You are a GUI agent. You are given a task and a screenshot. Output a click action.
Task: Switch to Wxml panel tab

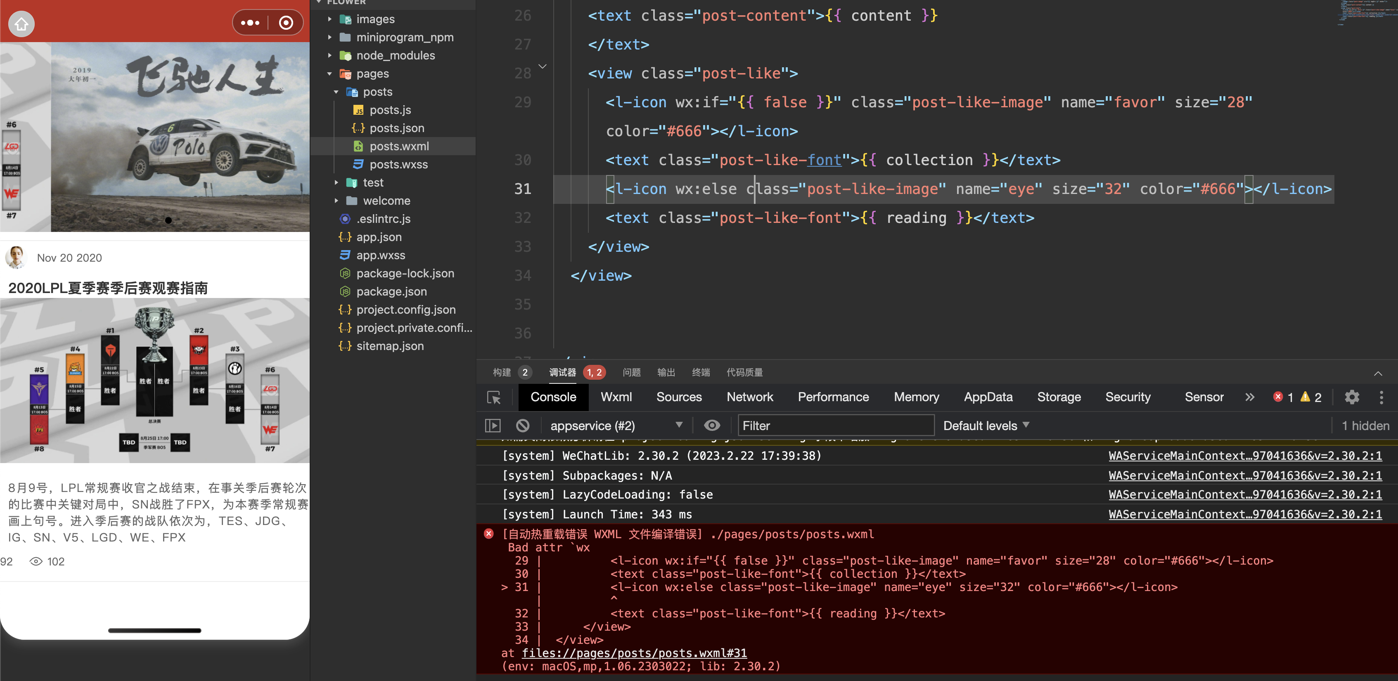point(615,396)
